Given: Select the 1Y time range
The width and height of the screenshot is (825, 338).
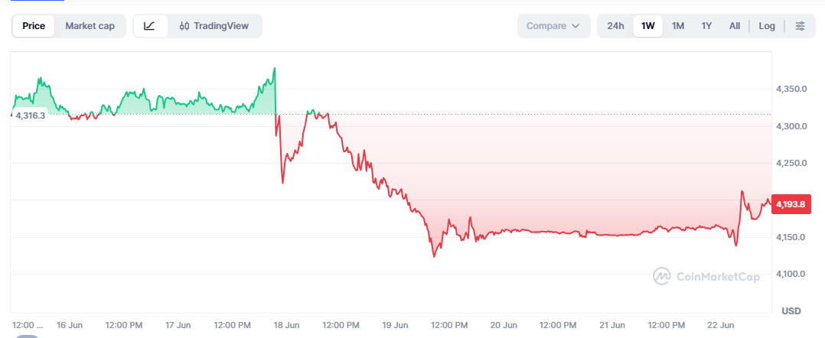Looking at the screenshot, I should [x=706, y=26].
